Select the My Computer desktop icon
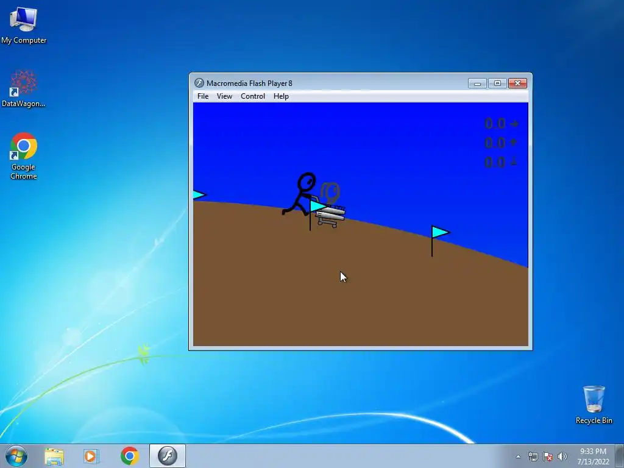Image resolution: width=624 pixels, height=468 pixels. [x=24, y=25]
